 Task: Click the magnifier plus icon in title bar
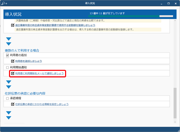coord(4,3)
